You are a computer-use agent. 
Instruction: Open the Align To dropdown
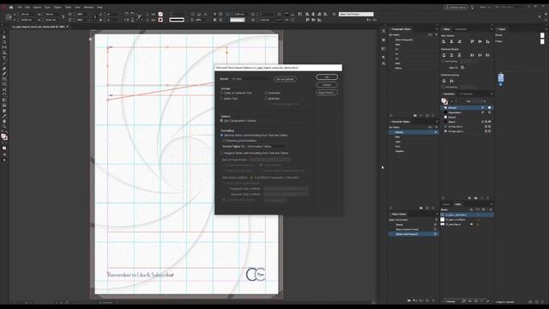463,67
